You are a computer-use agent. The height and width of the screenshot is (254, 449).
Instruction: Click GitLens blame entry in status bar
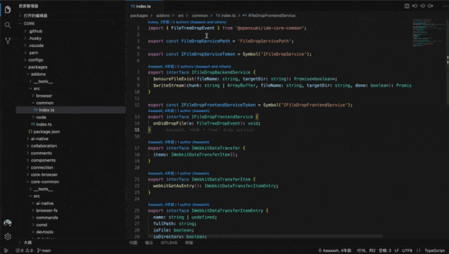[x=335, y=251]
